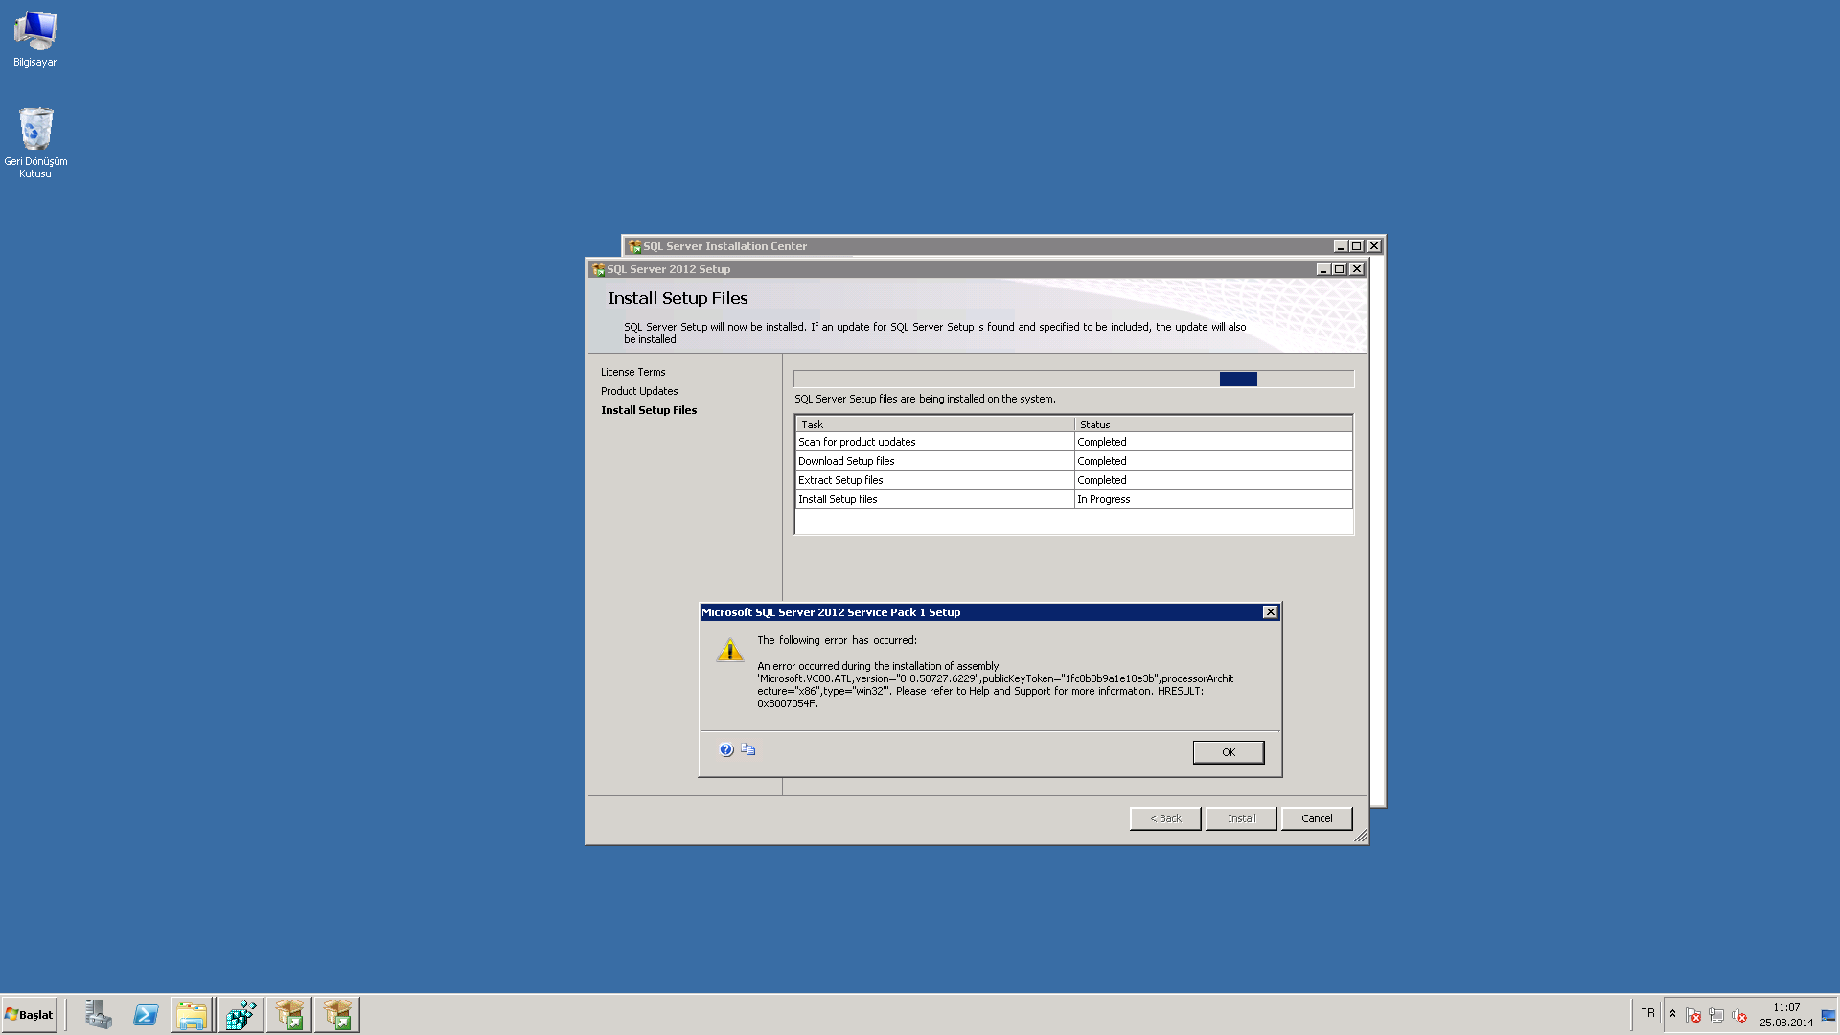Viewport: 1840px width, 1035px height.
Task: Launch Windows PowerShell from the taskbar
Action: point(146,1015)
